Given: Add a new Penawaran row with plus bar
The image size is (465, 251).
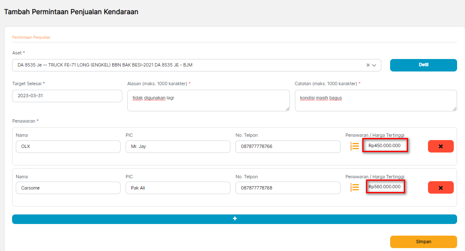Looking at the screenshot, I should pos(235,219).
